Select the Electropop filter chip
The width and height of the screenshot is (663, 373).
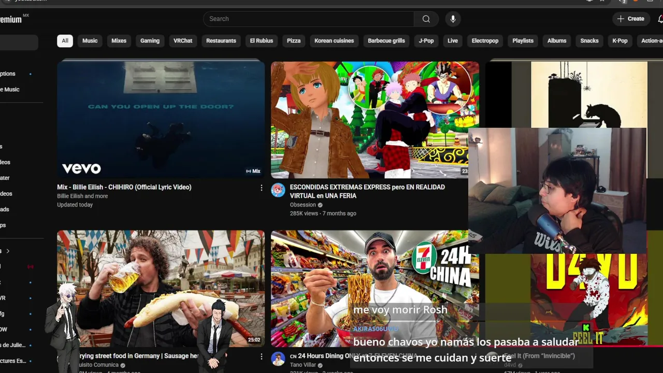pos(485,41)
